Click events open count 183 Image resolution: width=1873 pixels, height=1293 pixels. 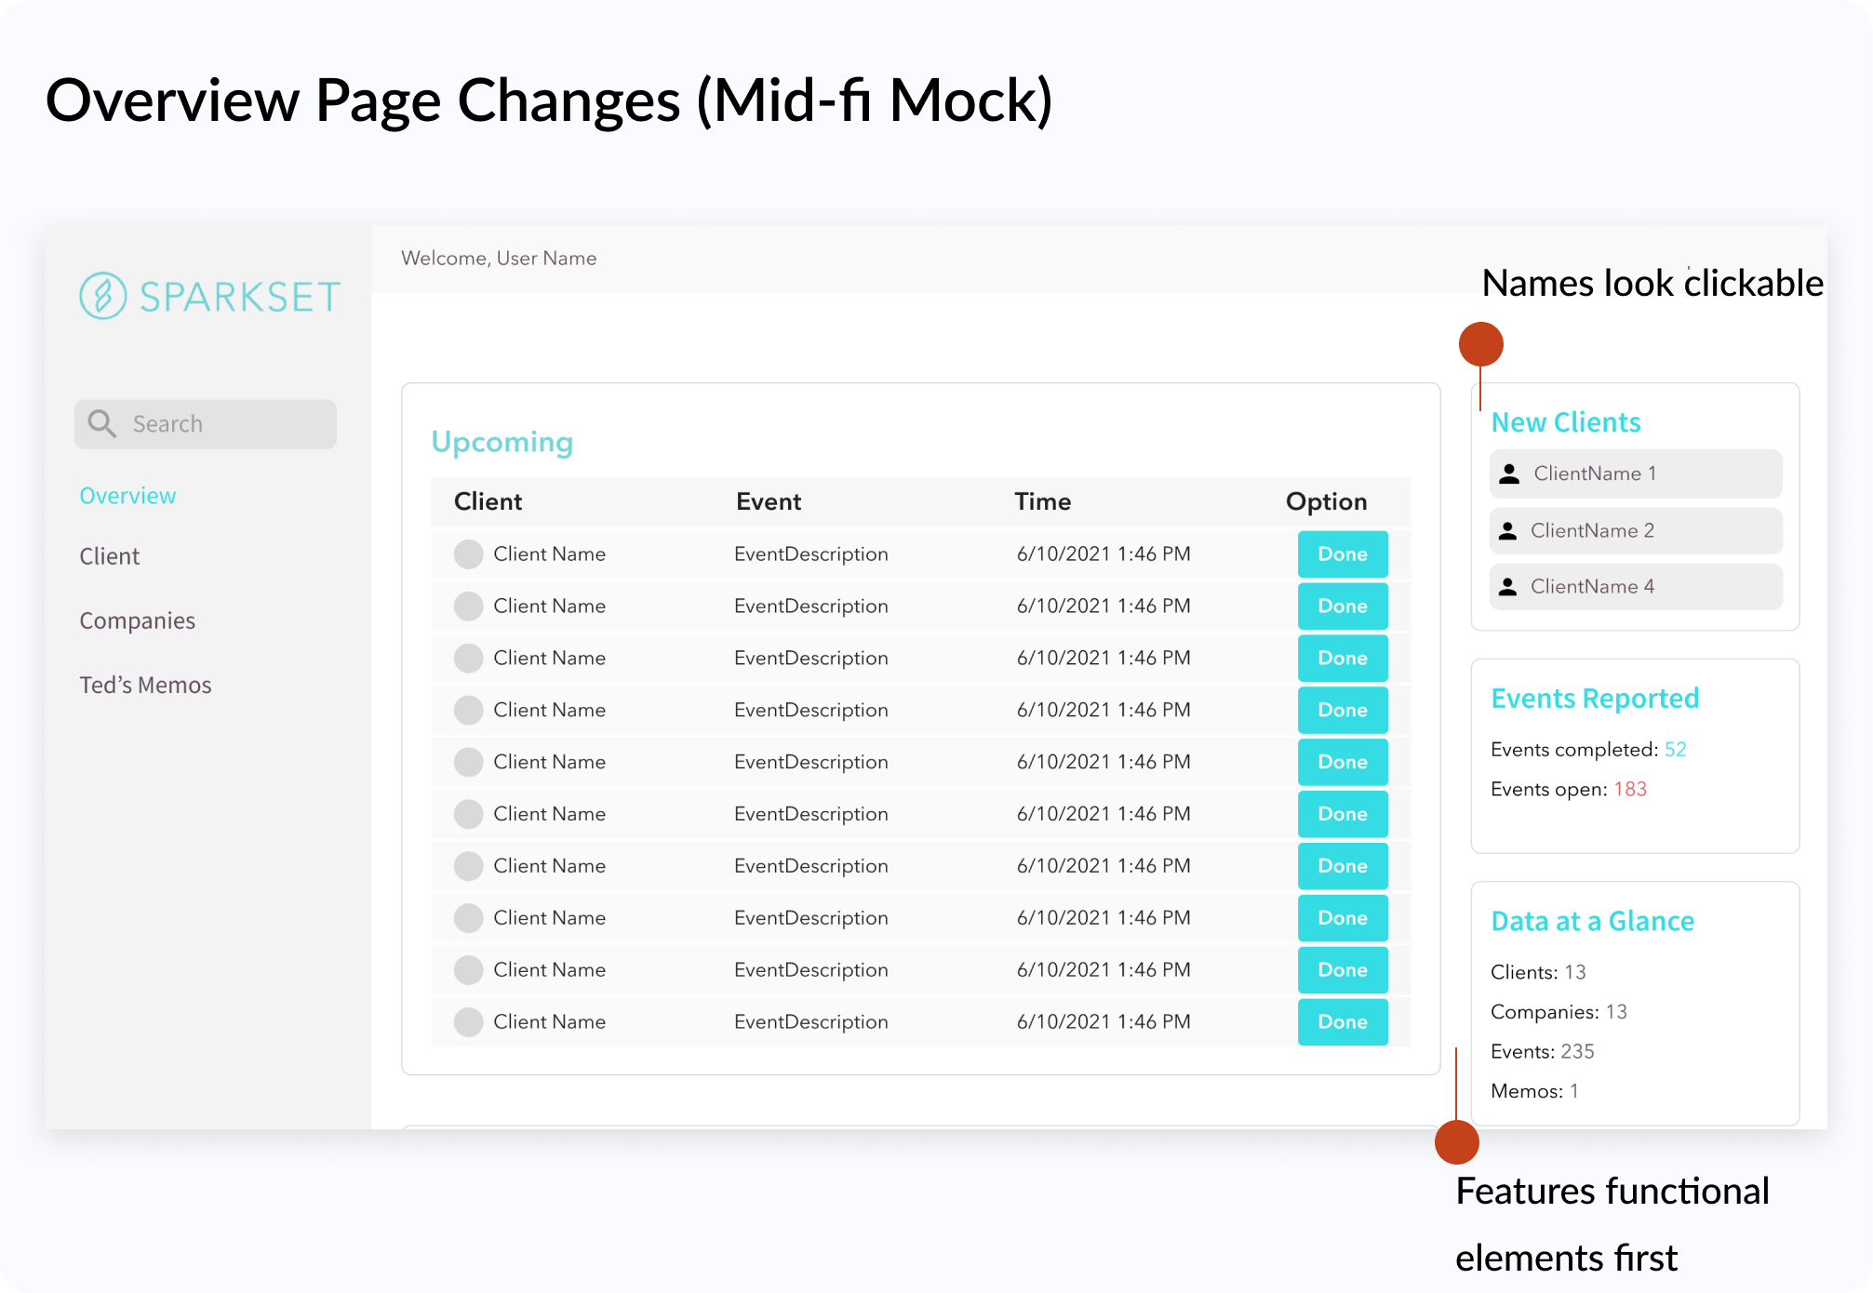[1629, 789]
